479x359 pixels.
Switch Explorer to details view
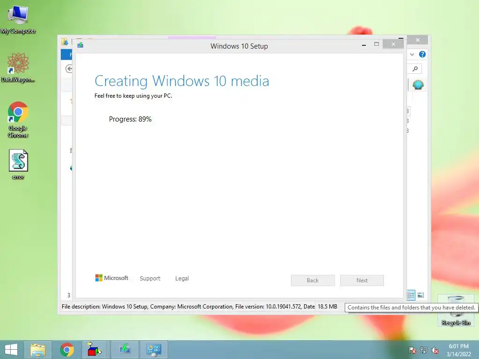(411, 295)
